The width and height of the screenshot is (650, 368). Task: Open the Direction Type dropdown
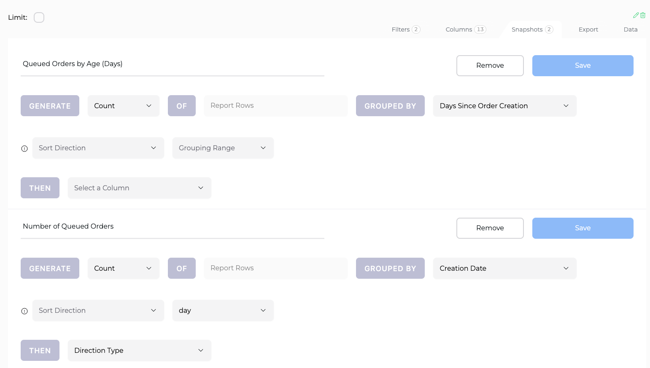click(x=140, y=350)
